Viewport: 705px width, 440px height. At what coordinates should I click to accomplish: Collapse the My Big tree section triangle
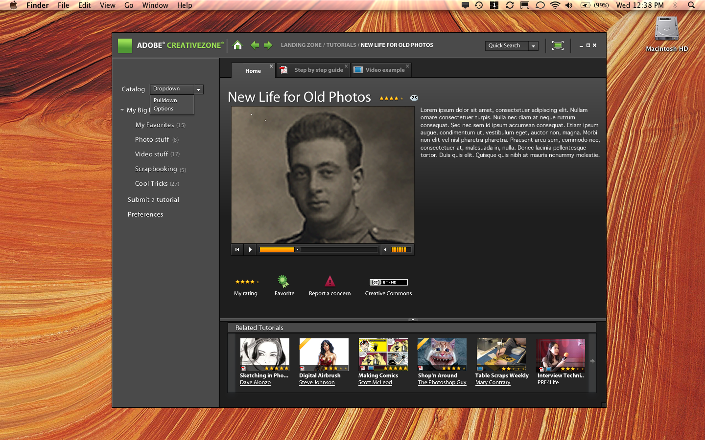122,110
